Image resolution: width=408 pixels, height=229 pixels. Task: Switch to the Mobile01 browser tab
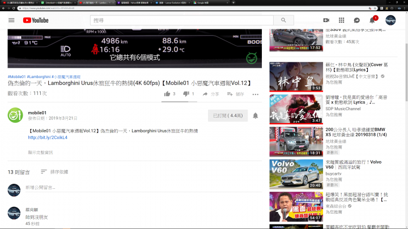coord(58,3)
